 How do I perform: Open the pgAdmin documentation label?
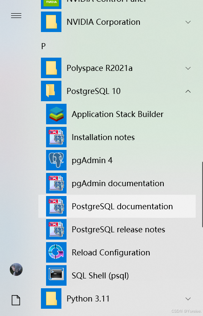point(118,184)
